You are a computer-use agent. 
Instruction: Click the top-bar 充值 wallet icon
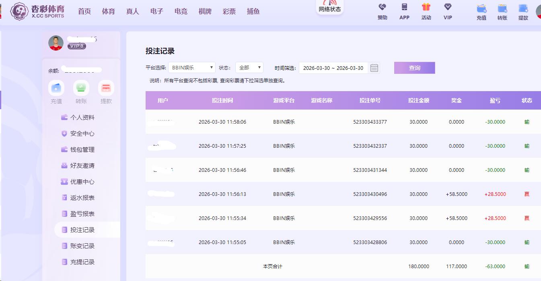tap(481, 8)
